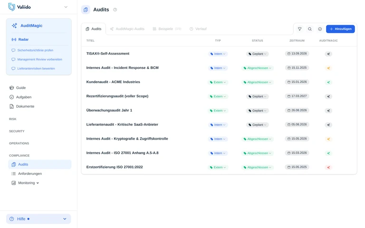Open Typ dropdown for TISAX Self-Assessment
Viewport: 365px width, 228px height.
(218, 54)
